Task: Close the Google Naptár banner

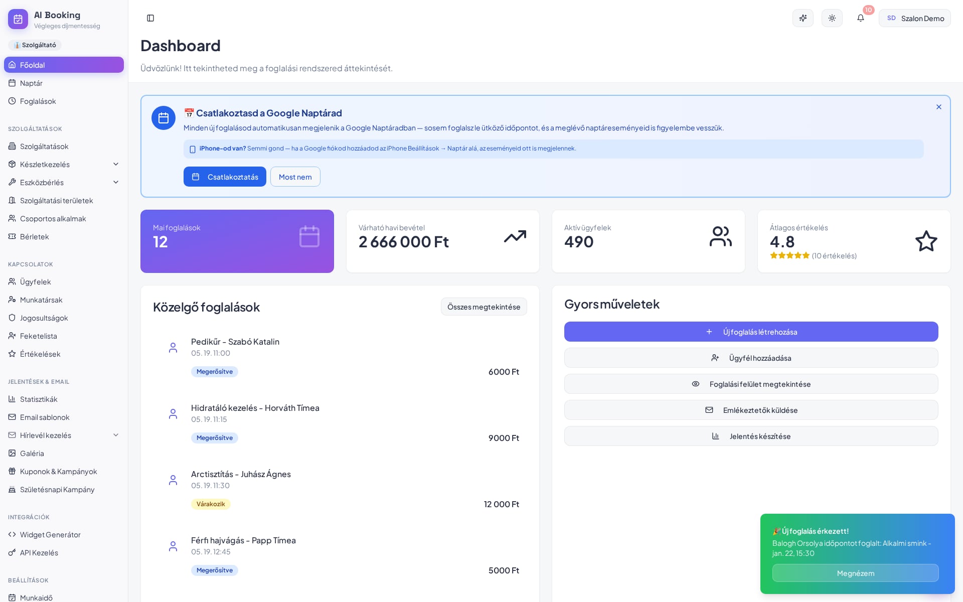Action: point(939,107)
